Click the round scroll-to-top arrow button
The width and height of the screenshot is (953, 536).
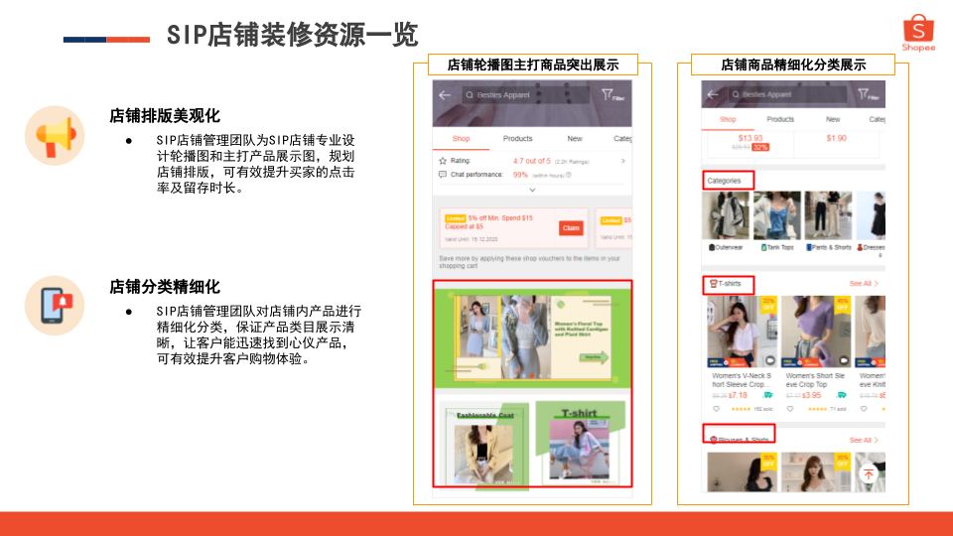(x=868, y=474)
